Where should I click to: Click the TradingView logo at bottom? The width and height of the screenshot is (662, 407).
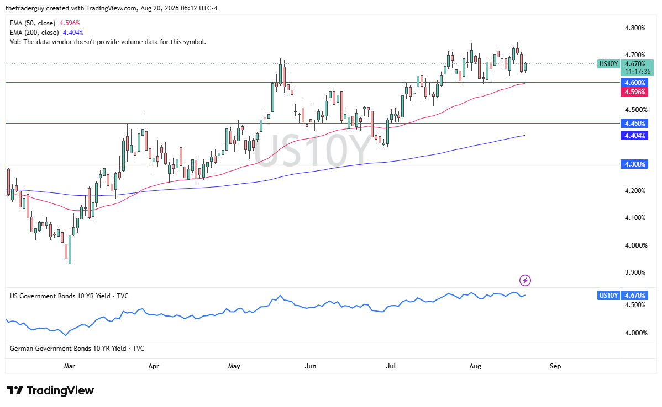click(50, 390)
